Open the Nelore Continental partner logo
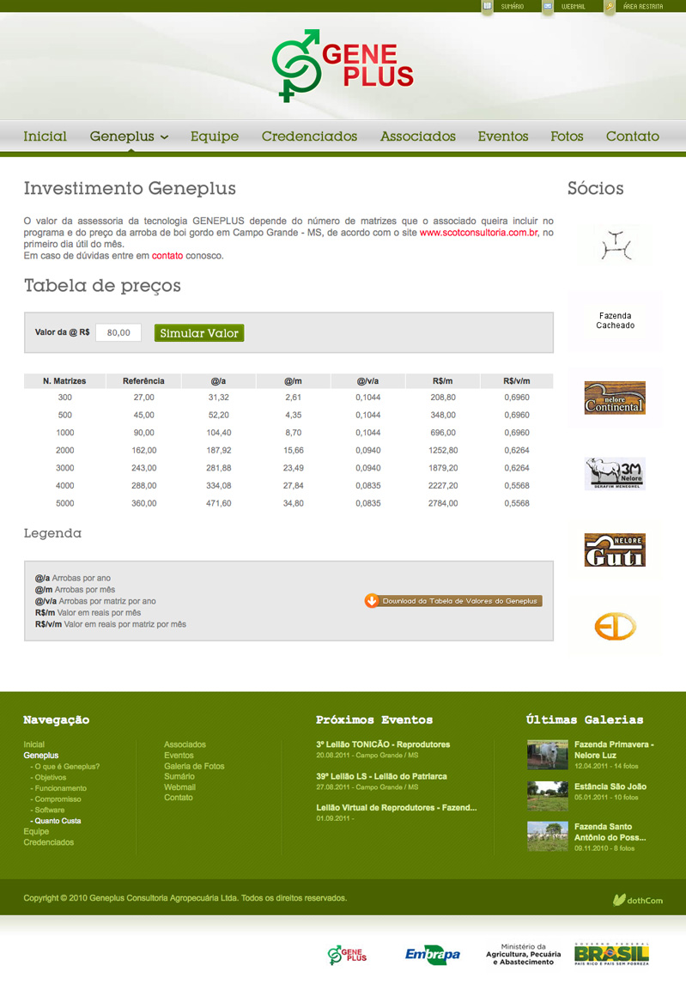686x996 pixels. [615, 398]
